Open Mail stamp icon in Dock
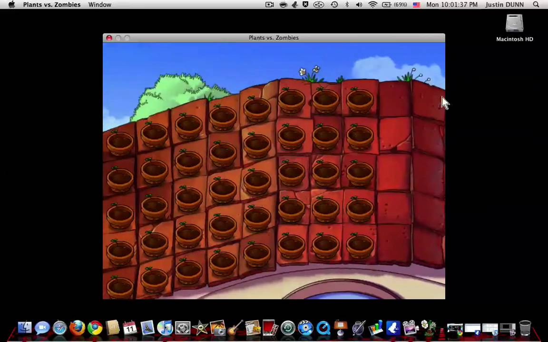This screenshot has width=548, height=342. [x=147, y=328]
